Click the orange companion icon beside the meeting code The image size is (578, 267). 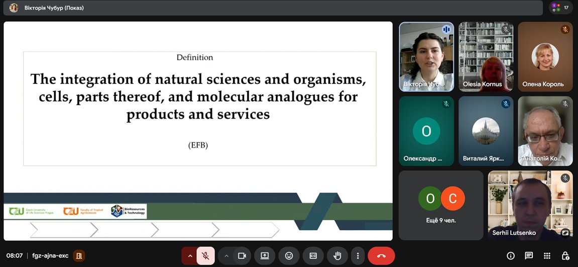tap(79, 256)
